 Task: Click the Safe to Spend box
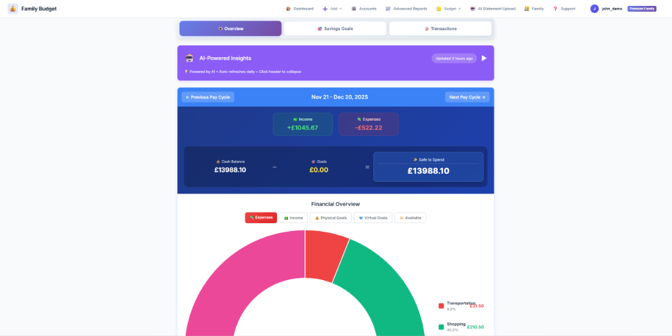[x=428, y=167]
